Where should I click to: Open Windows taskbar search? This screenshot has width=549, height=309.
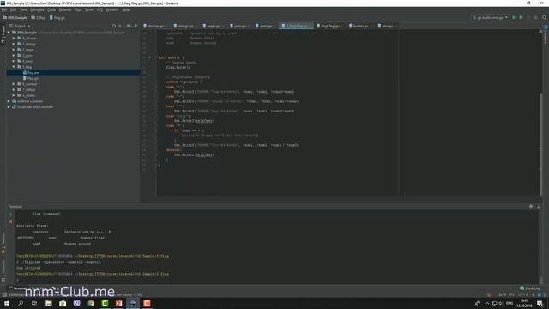point(21,303)
